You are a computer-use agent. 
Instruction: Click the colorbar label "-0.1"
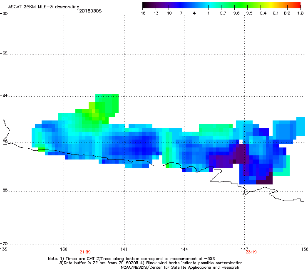coord(274,13)
